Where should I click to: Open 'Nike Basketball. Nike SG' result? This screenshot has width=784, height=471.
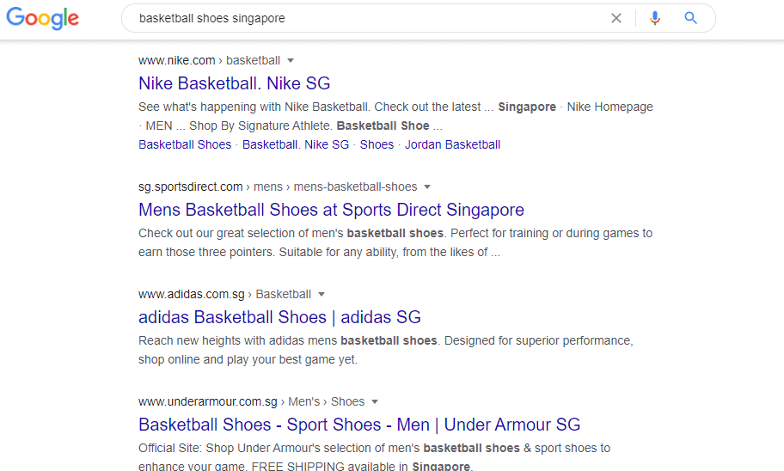[x=234, y=83]
